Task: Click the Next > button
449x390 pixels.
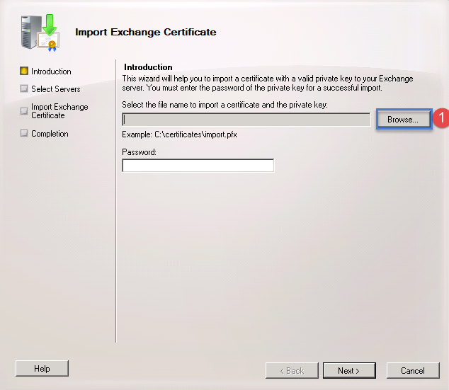Action: pyautogui.click(x=349, y=371)
